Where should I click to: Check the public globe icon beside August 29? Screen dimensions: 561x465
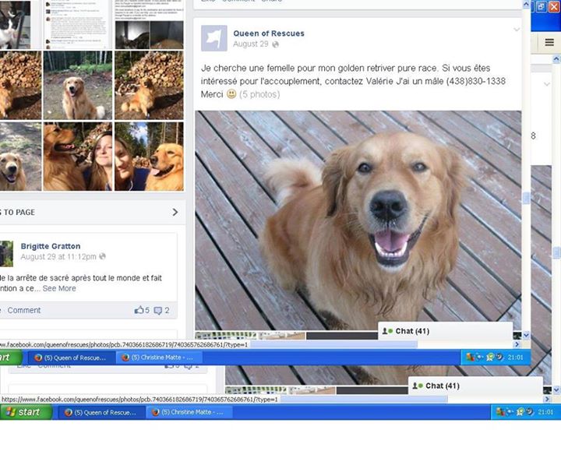click(x=276, y=44)
